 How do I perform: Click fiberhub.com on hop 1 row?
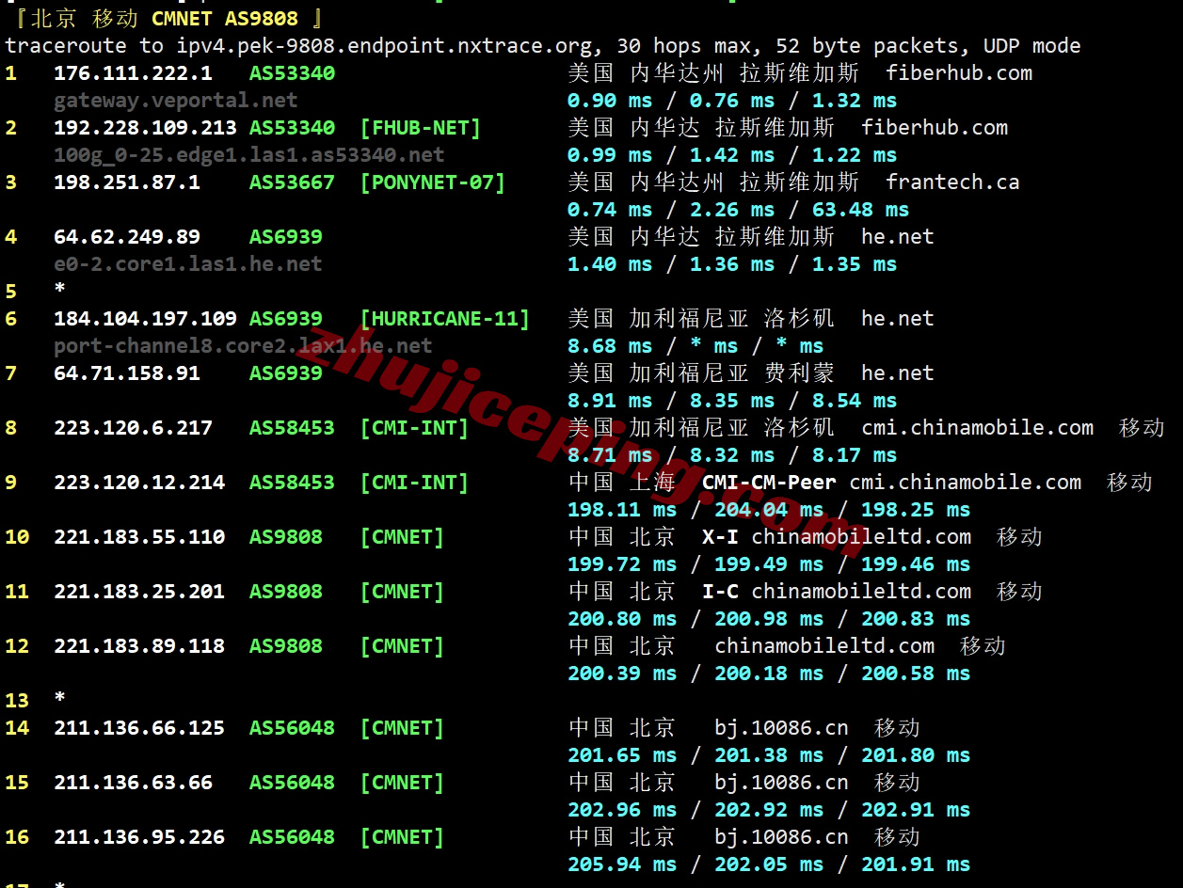[959, 72]
